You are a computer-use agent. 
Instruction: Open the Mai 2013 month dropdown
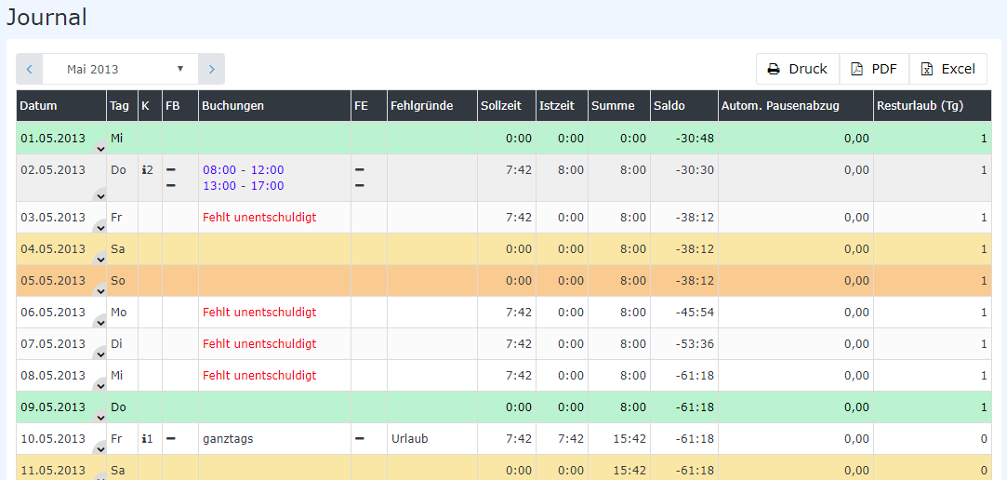coord(126,69)
